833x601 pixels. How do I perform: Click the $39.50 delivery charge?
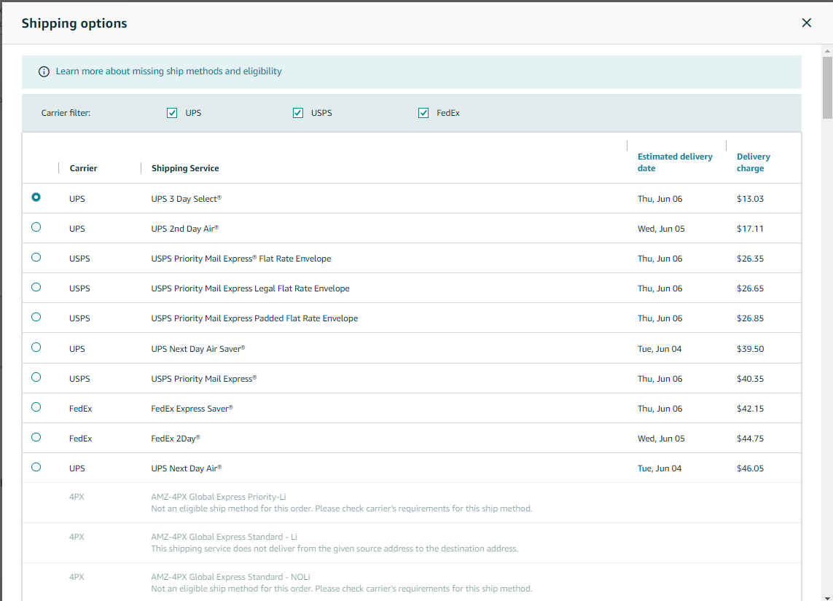click(x=750, y=349)
